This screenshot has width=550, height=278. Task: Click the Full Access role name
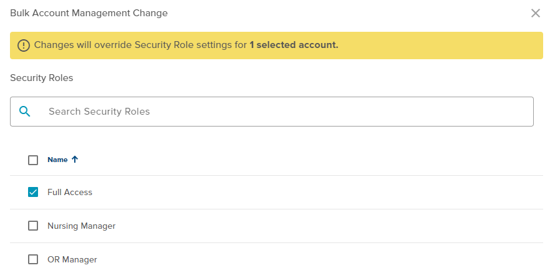point(70,192)
